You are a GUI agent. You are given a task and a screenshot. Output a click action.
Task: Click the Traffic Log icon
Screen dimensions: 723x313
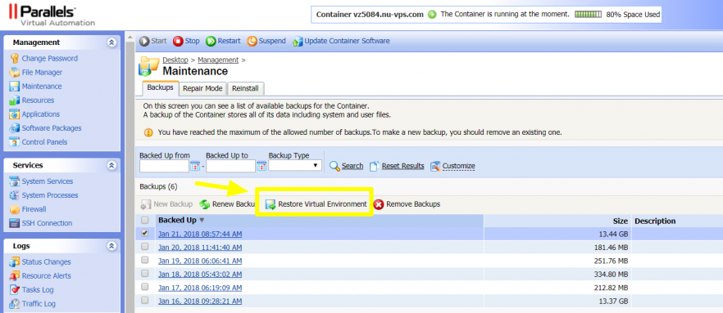[x=14, y=304]
